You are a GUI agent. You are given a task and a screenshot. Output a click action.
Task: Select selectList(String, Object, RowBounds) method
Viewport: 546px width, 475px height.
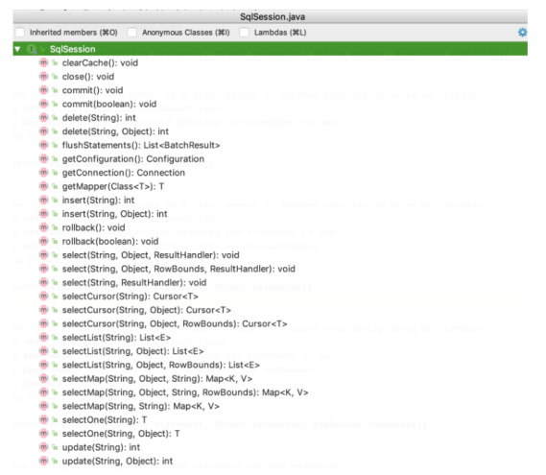tap(161, 365)
